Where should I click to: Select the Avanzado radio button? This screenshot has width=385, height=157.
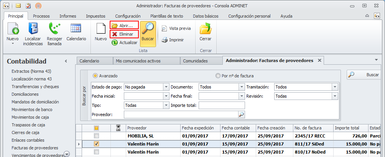point(95,76)
